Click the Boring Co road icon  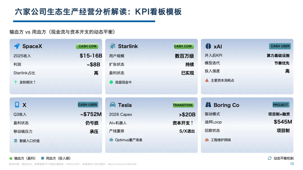208,105
